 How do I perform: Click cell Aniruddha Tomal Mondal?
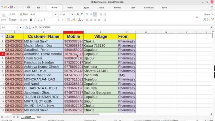(x=44, y=54)
